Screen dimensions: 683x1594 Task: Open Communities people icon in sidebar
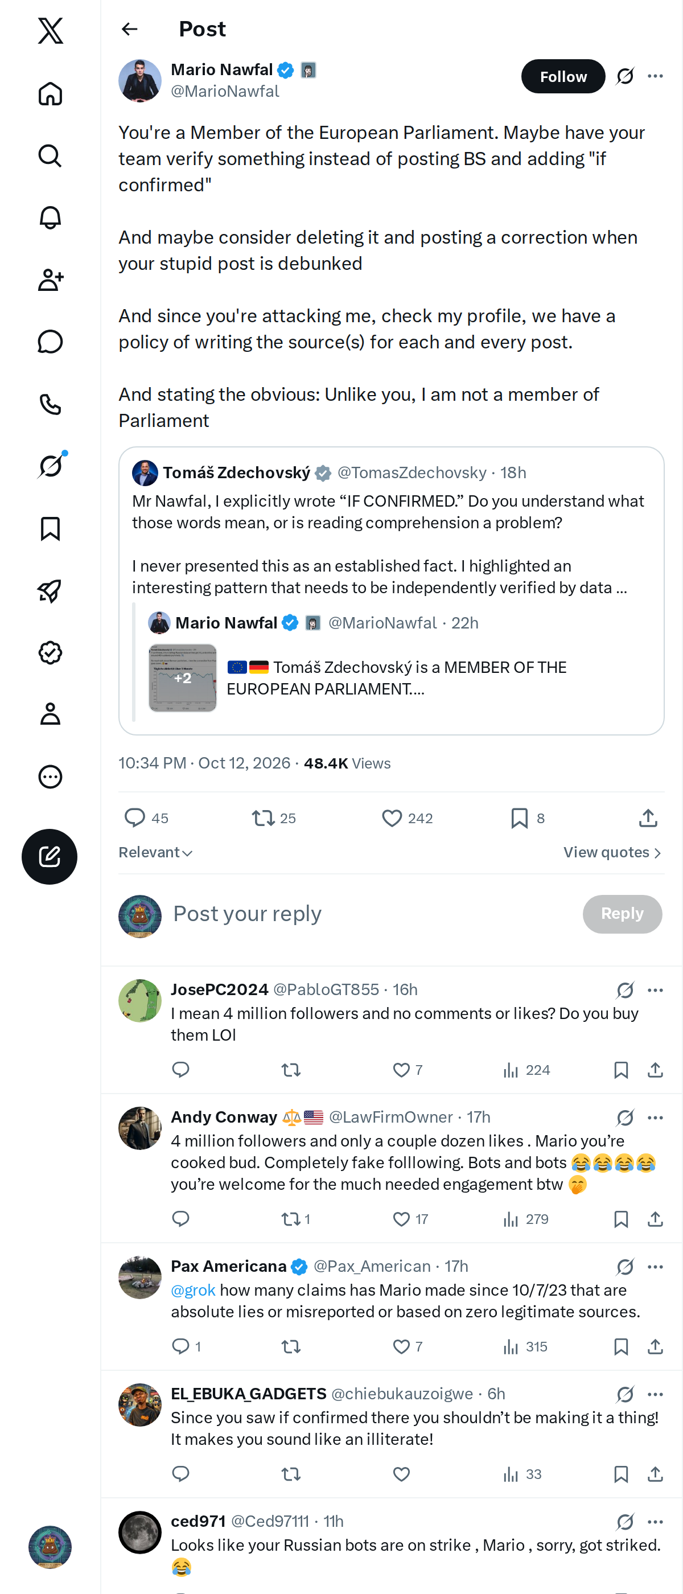[x=50, y=280]
